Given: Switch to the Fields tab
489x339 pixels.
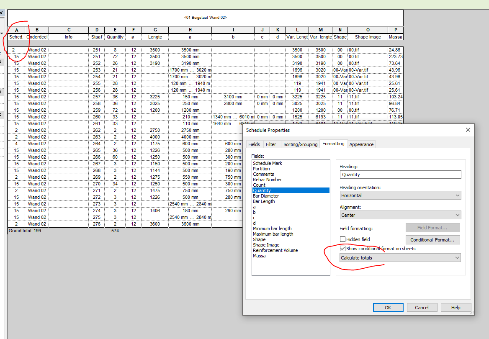Looking at the screenshot, I should coord(254,144).
